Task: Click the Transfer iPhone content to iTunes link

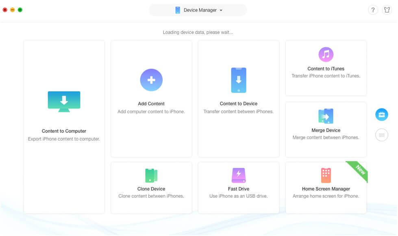Action: (325, 76)
